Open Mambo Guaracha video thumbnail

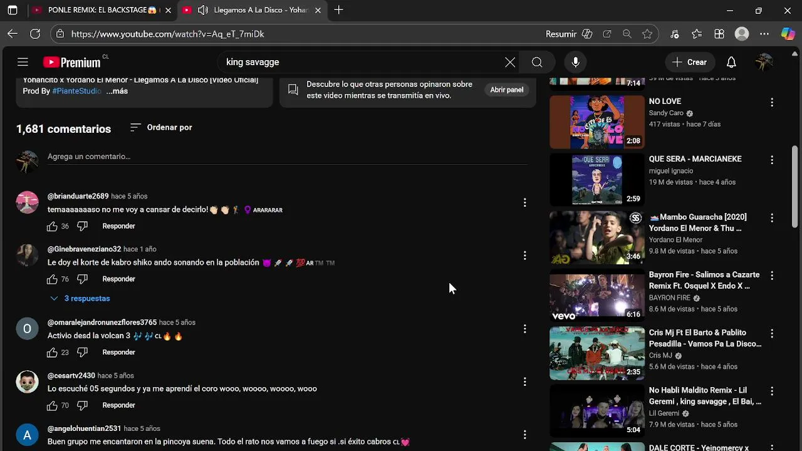click(596, 237)
